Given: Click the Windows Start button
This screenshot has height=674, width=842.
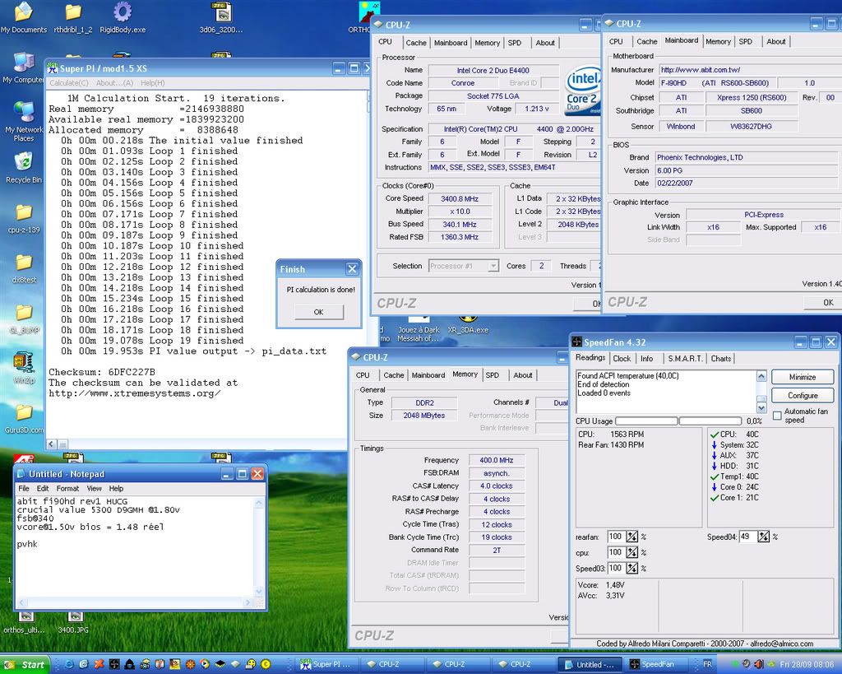Looking at the screenshot, I should (25, 664).
